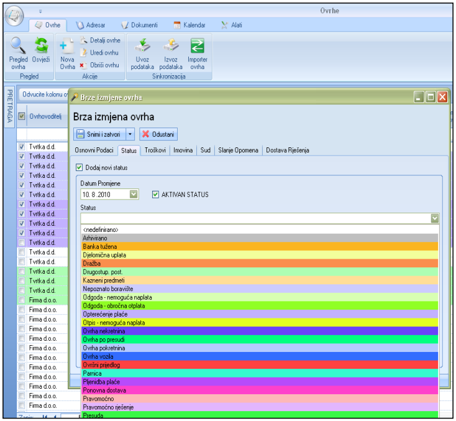Image resolution: width=456 pixels, height=421 pixels.
Task: Click the Nova Ovrha plus icon
Action: coord(66,46)
